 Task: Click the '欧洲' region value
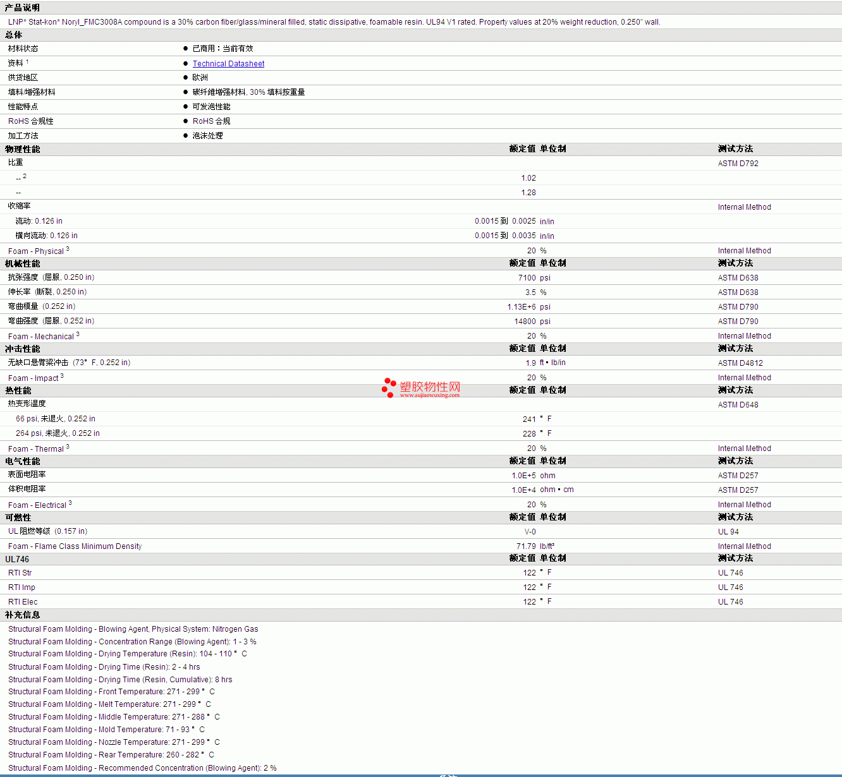click(x=200, y=78)
